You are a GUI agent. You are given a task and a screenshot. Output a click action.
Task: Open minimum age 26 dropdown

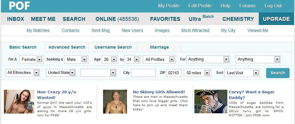110,59
